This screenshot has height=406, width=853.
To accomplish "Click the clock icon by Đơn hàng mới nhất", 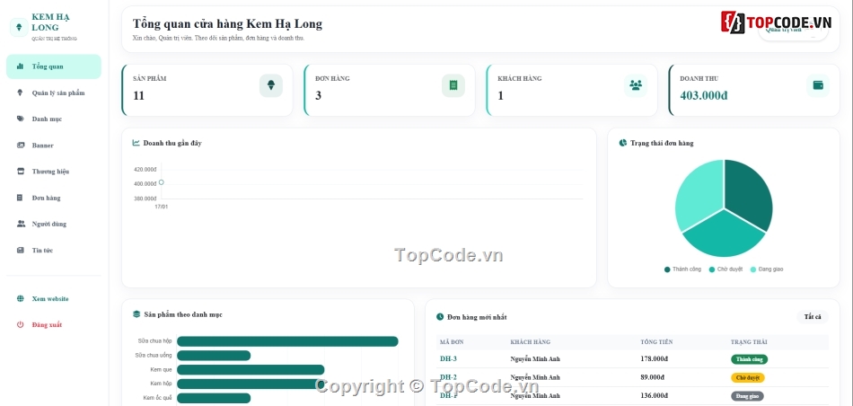I will (x=440, y=317).
